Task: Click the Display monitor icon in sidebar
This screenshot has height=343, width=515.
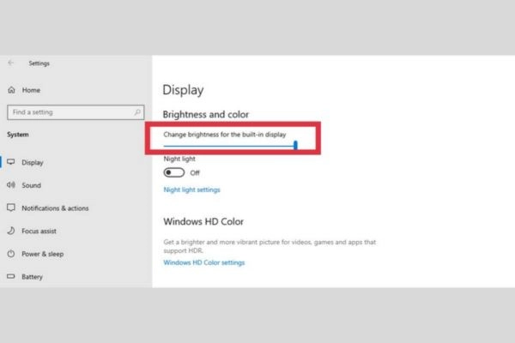Action: (x=11, y=162)
